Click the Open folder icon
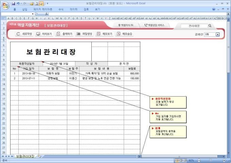 click(x=32, y=3)
